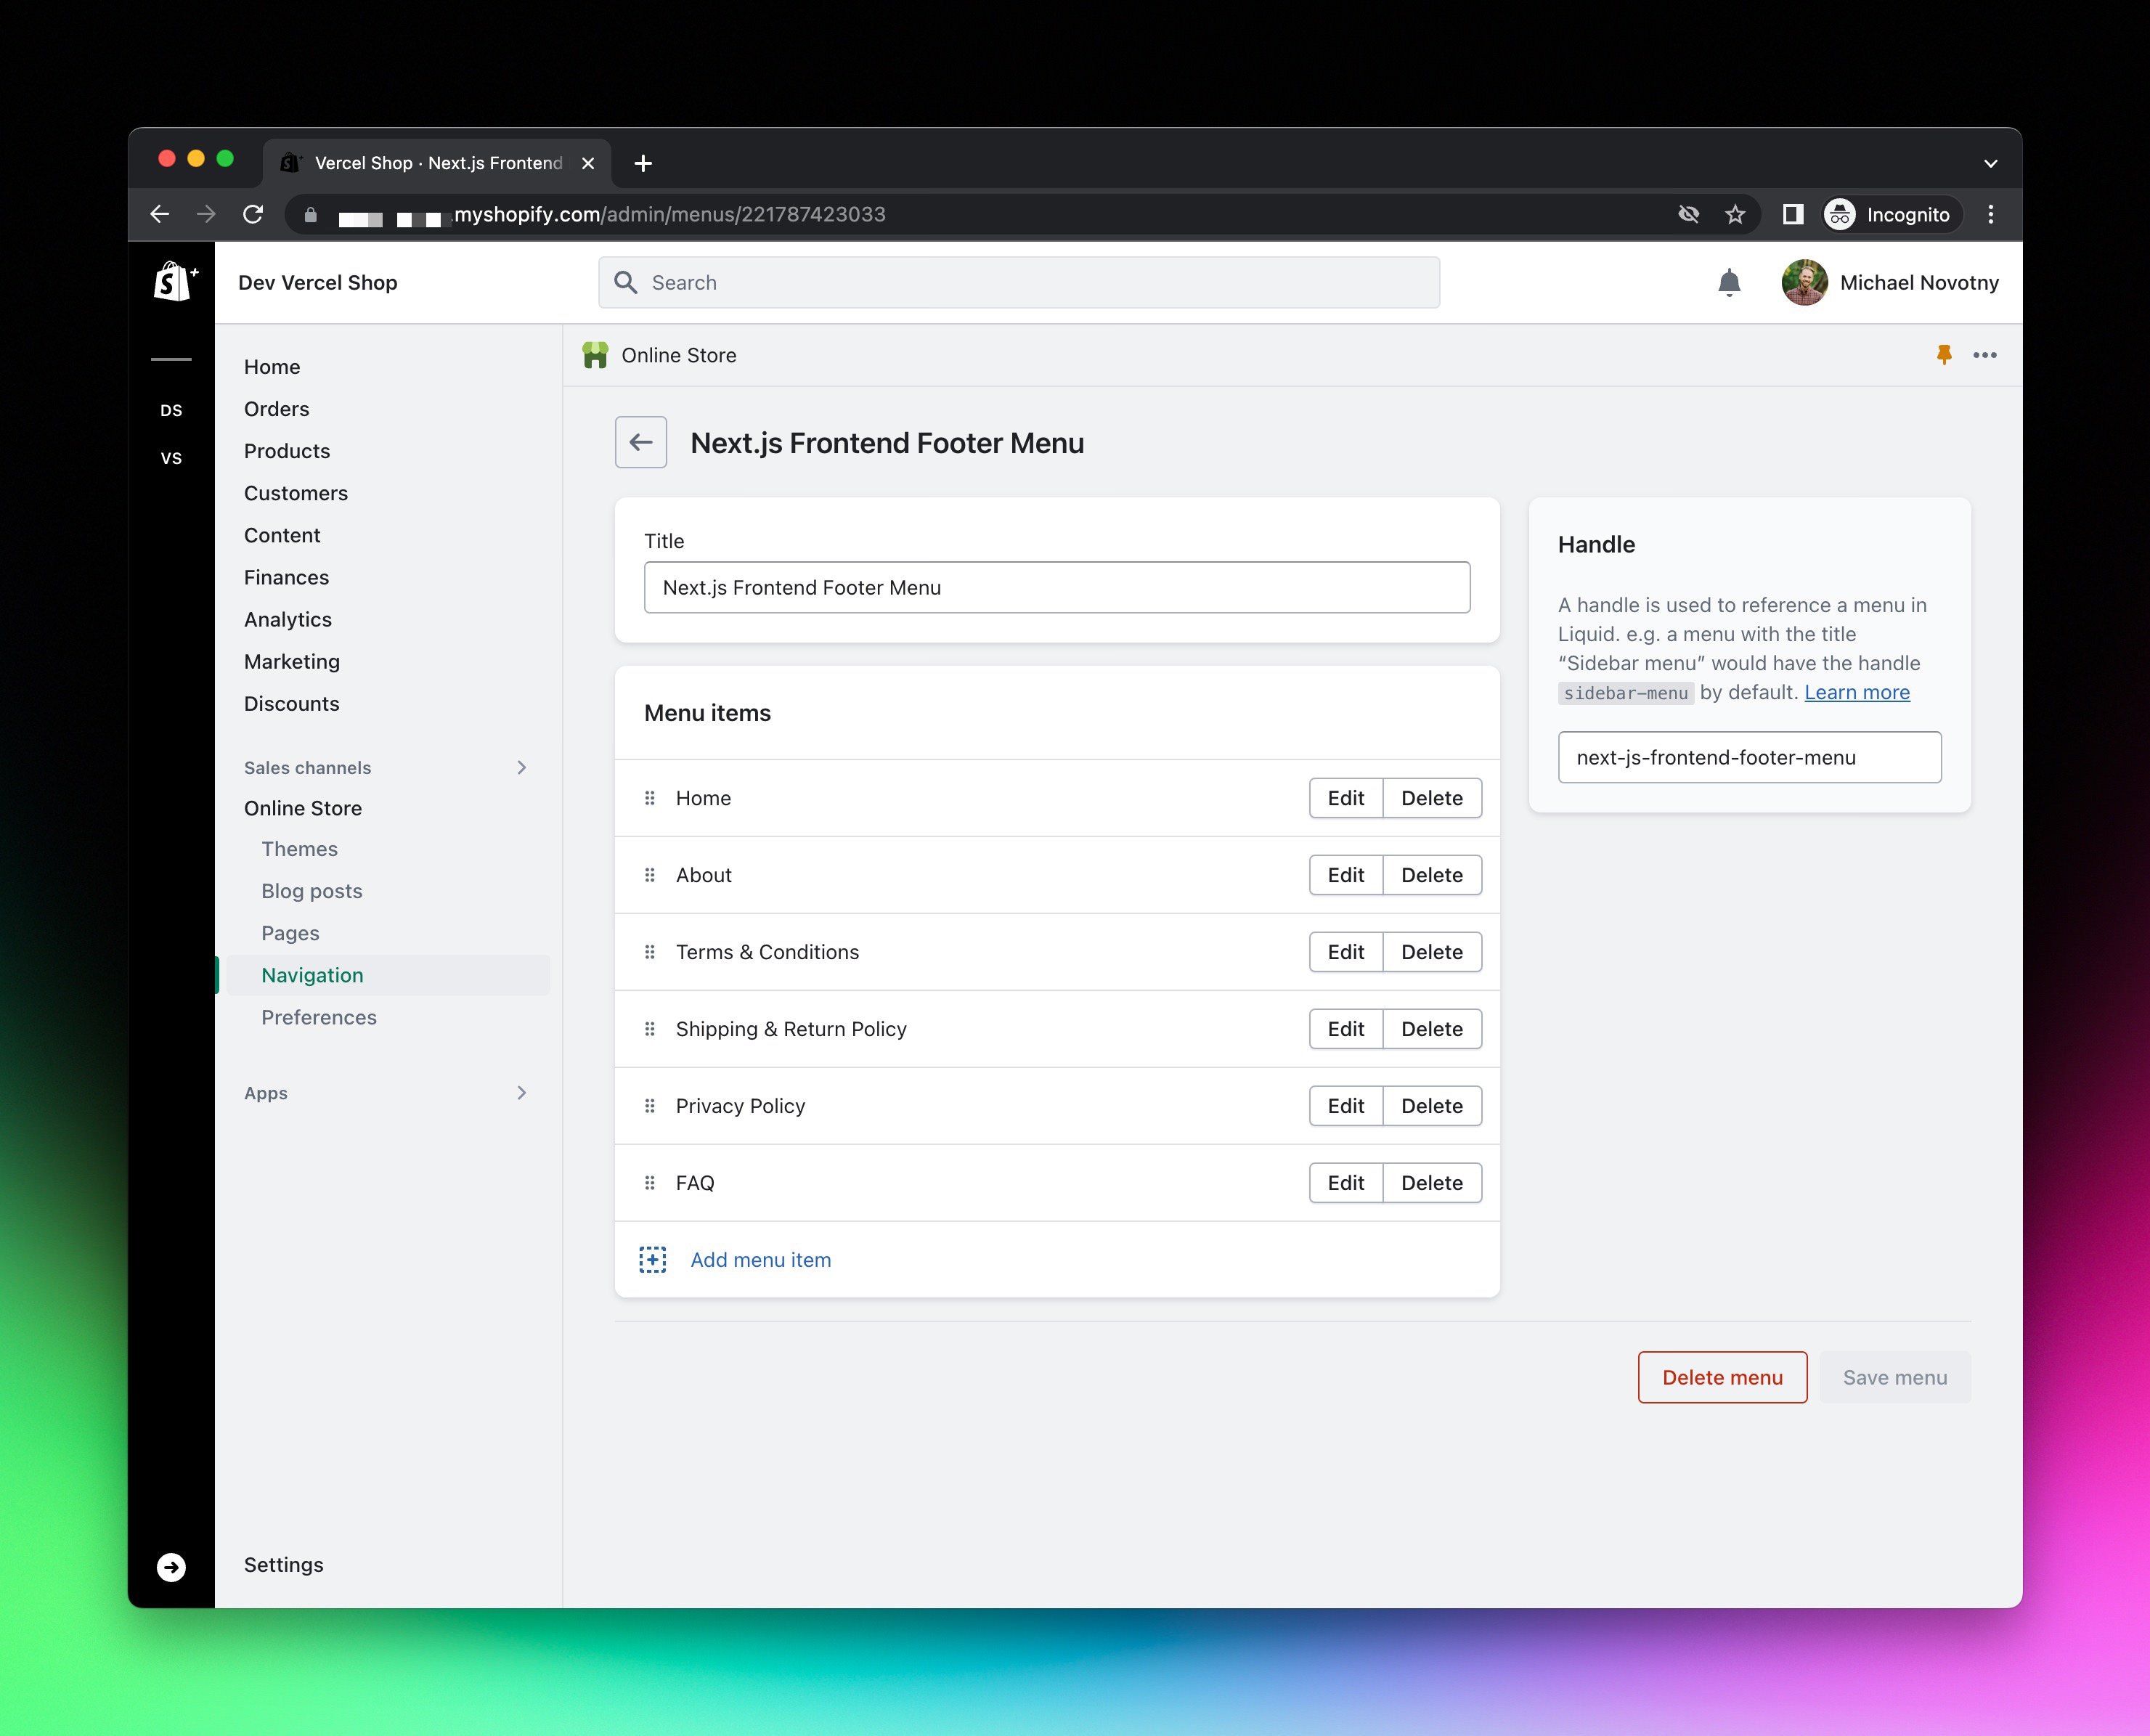This screenshot has width=2150, height=1736.
Task: Click drag handle for Shipping & Return Policy
Action: point(650,1029)
